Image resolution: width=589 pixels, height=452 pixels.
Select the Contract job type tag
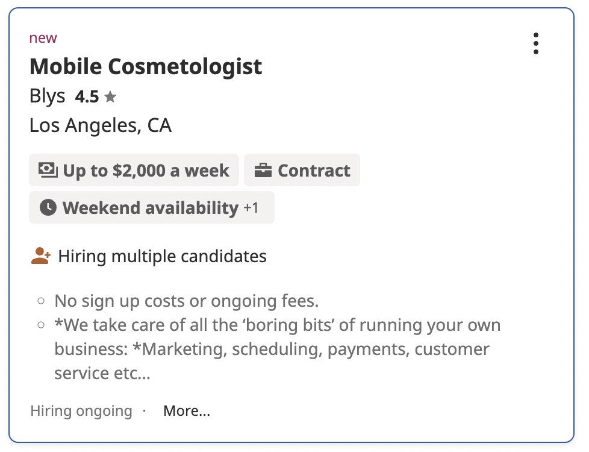coord(302,170)
